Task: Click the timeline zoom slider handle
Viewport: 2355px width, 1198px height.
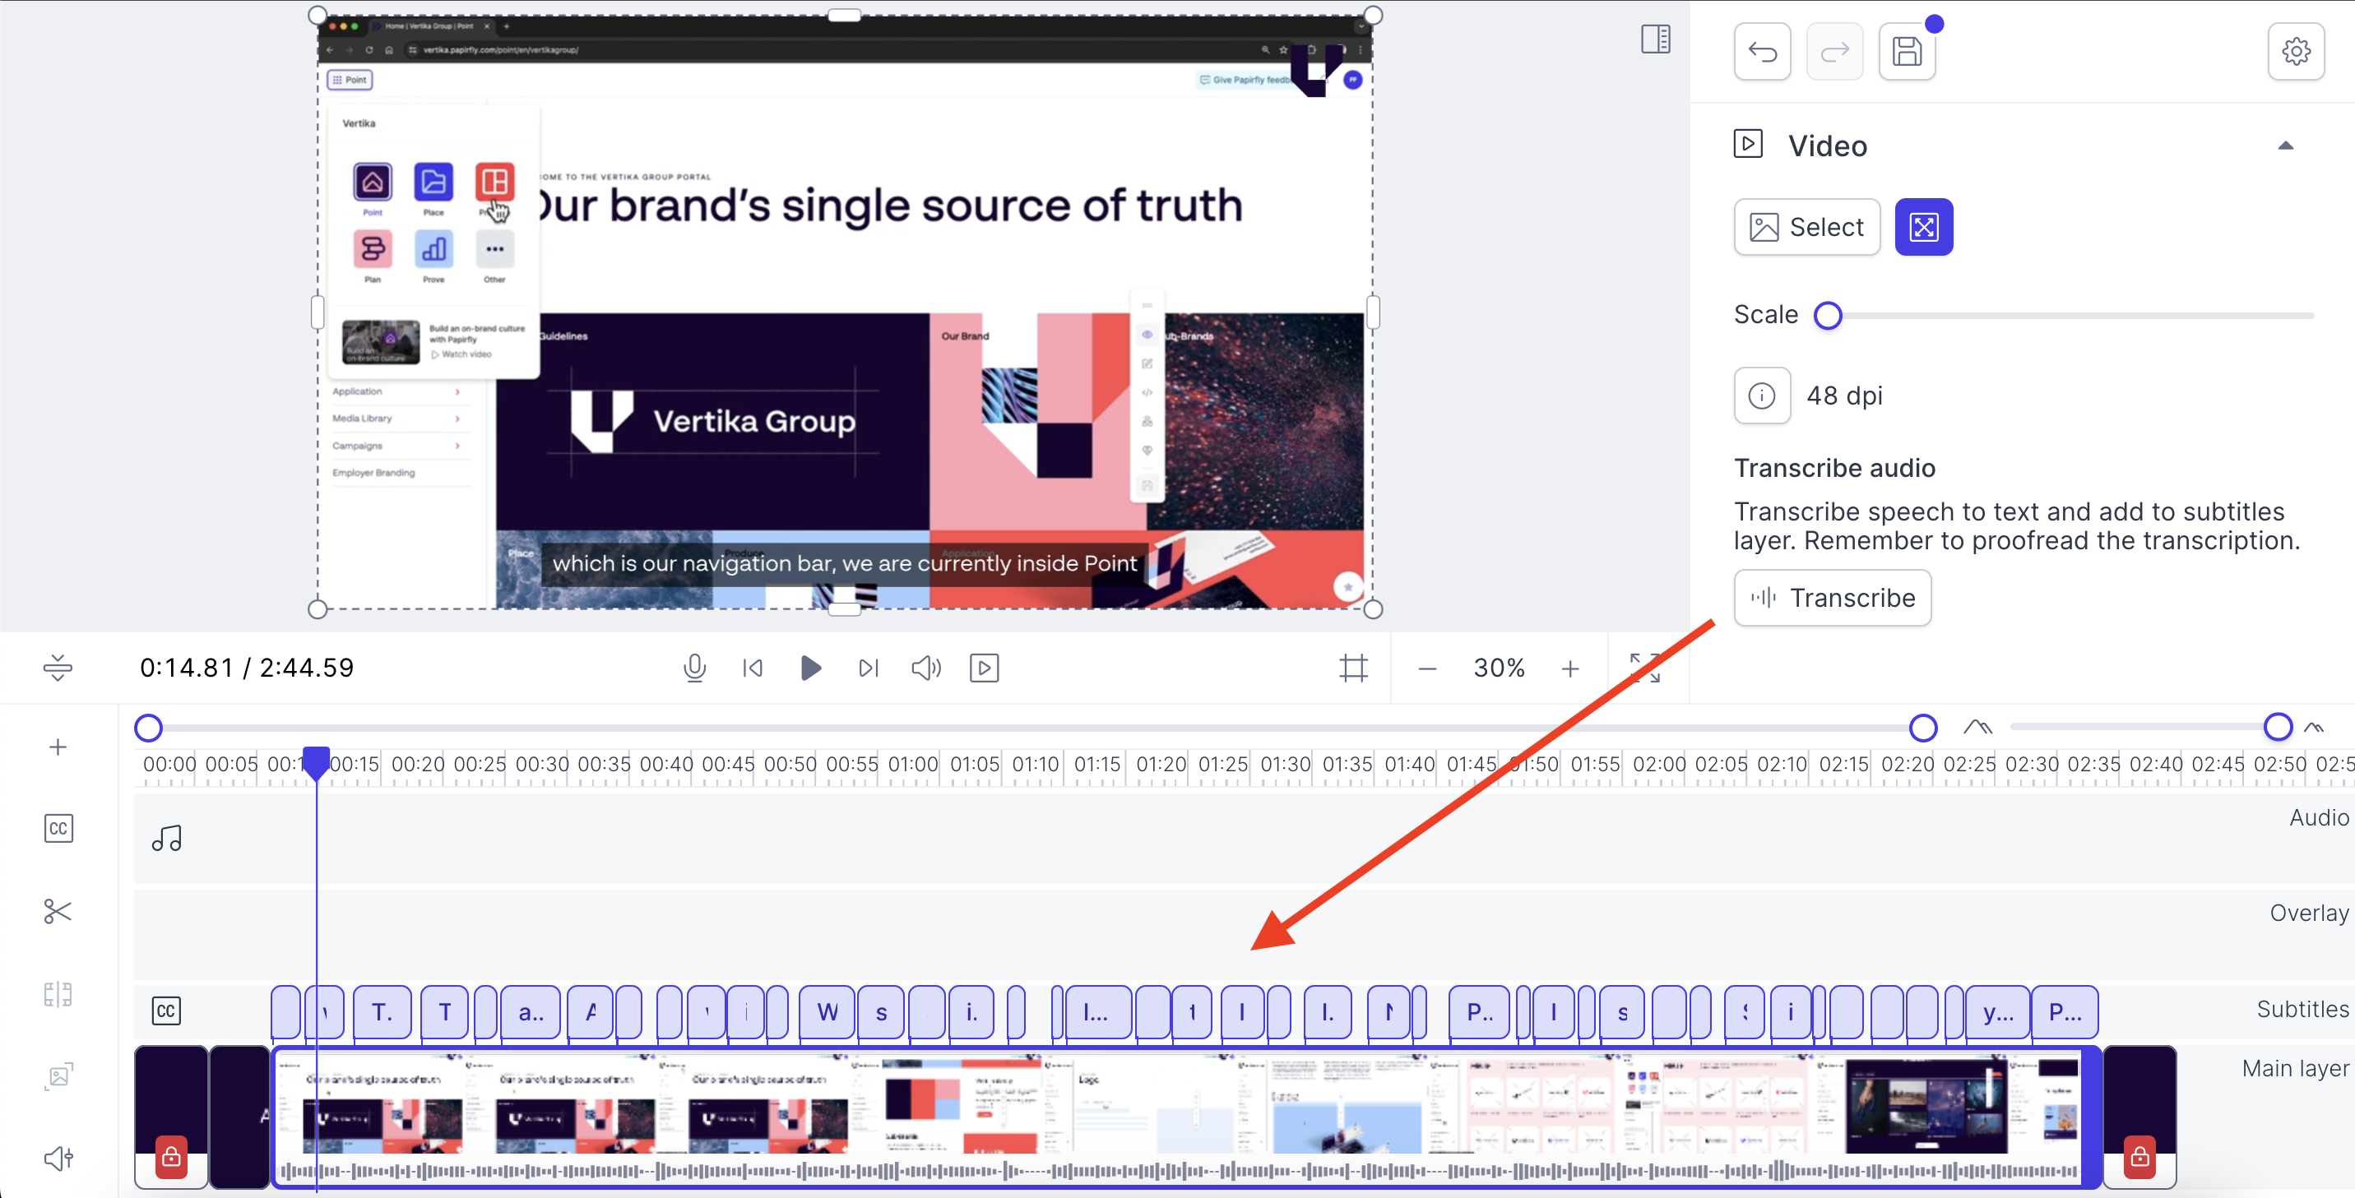Action: click(2278, 728)
